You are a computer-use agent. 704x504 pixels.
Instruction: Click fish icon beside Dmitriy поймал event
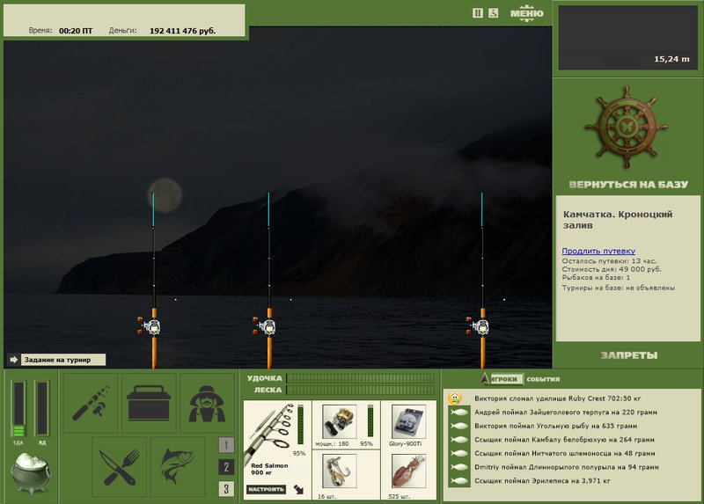[x=458, y=467]
